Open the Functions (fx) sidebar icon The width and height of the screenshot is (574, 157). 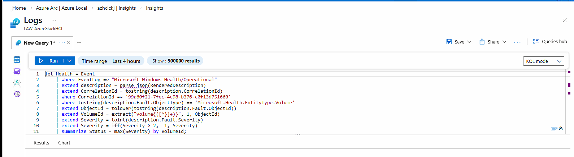(17, 83)
